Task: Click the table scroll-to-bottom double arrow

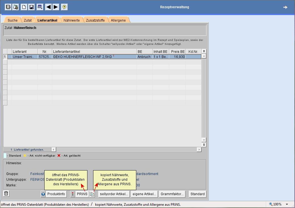Action: pos(204,145)
